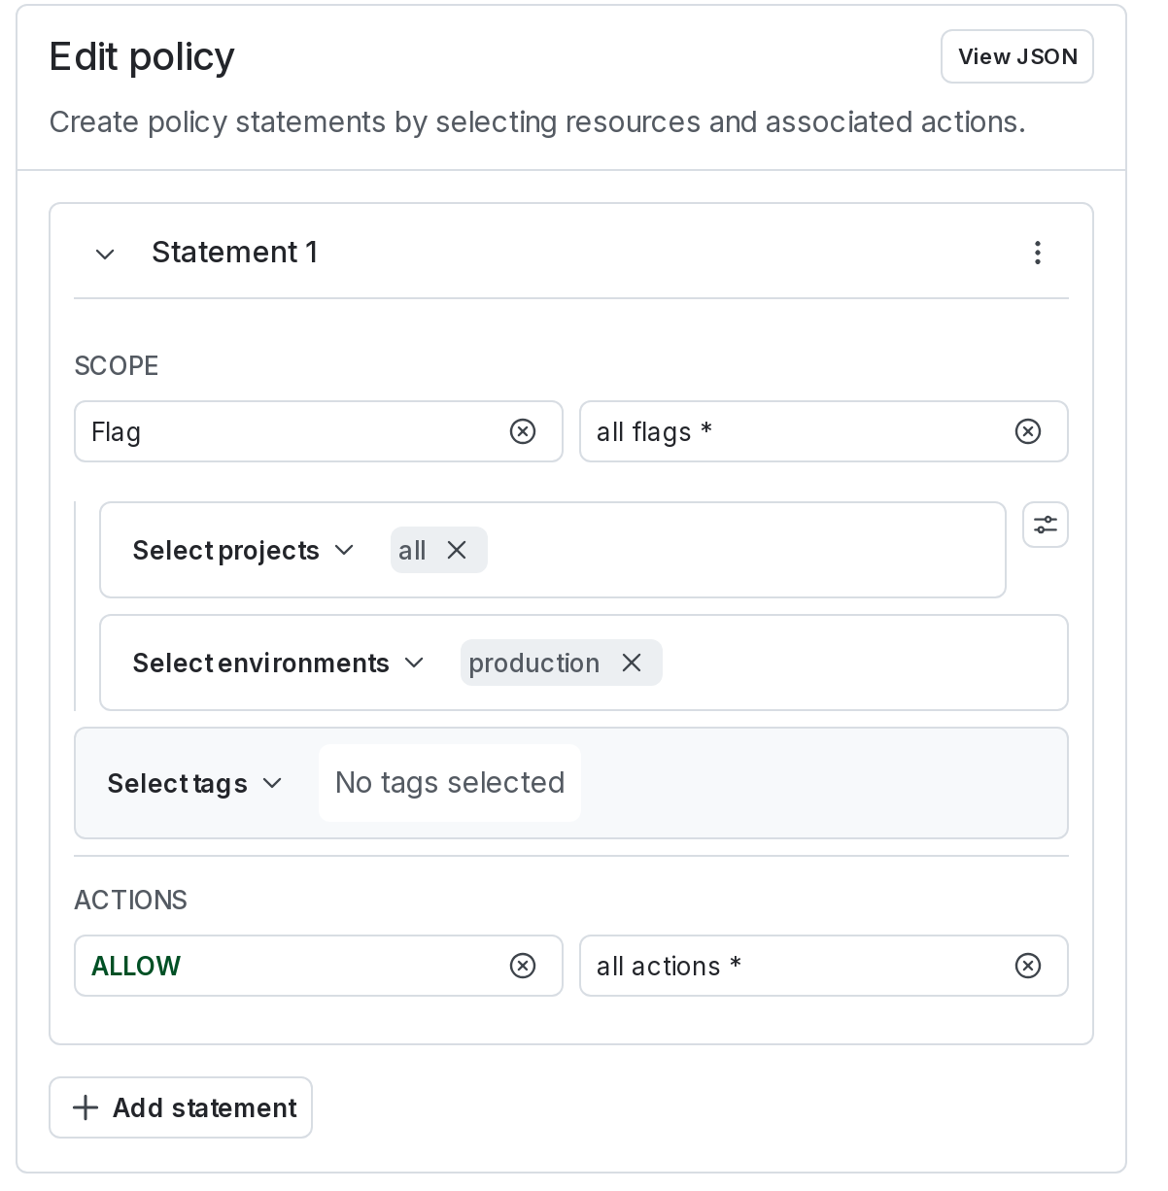Viewport: 1168px width, 1191px height.
Task: Open the advanced scope filter icon
Action: pyautogui.click(x=1046, y=525)
